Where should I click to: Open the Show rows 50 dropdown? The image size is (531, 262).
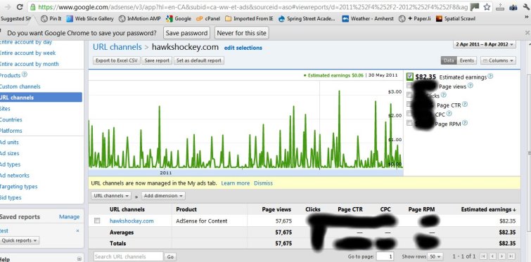pos(435,256)
